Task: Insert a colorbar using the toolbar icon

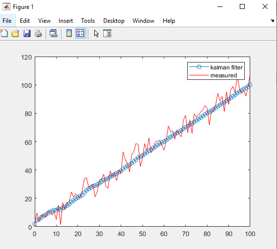Action: [x=69, y=33]
